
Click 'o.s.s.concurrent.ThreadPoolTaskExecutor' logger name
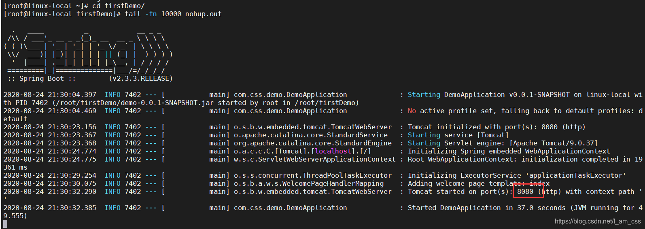313,175
